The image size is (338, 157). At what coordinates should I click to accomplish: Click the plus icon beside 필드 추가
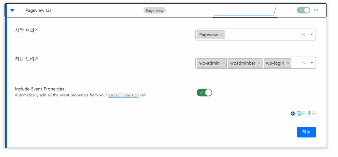(292, 114)
